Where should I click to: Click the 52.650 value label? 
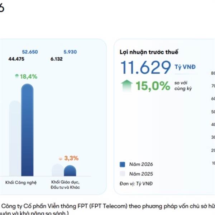(30, 52)
